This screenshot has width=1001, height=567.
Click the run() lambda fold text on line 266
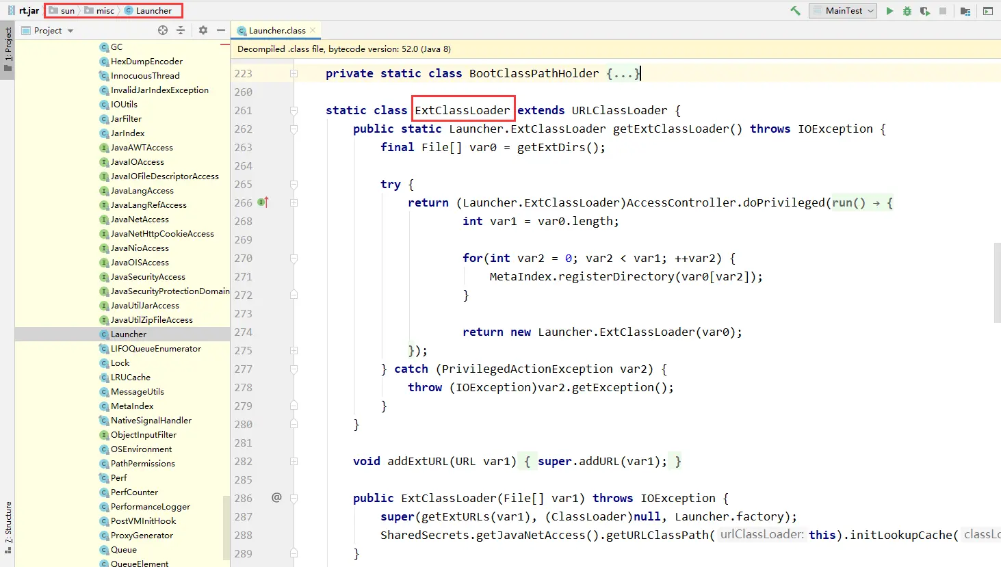pos(862,202)
